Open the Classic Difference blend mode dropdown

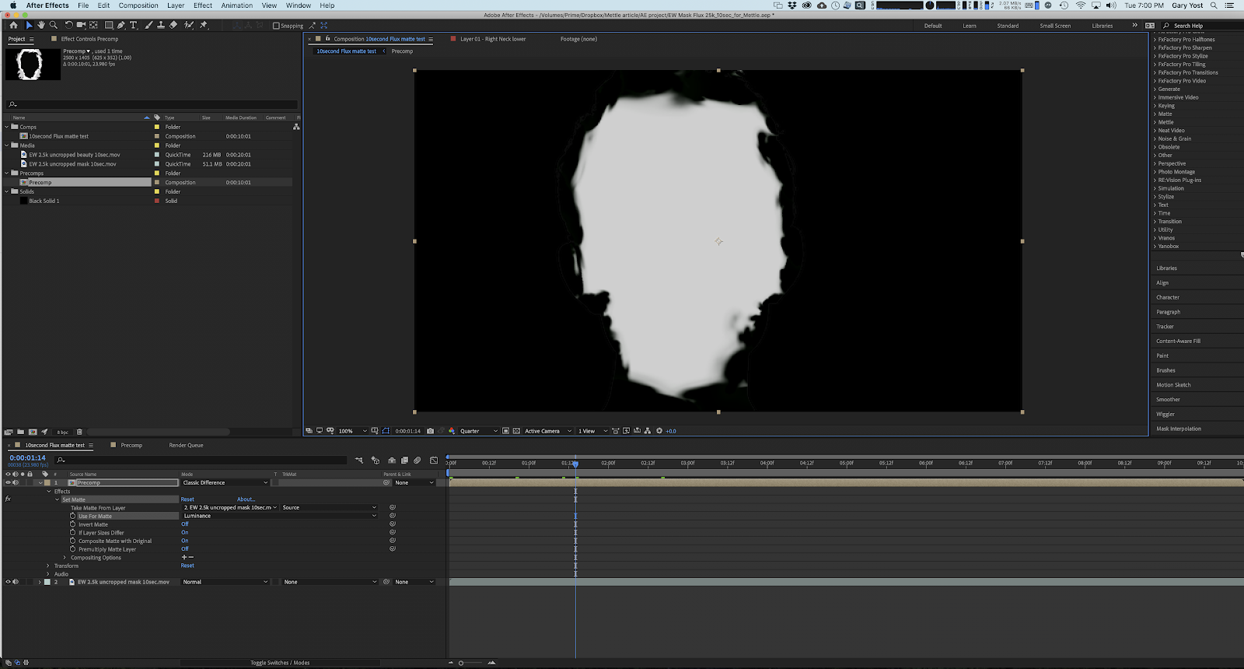tap(225, 482)
